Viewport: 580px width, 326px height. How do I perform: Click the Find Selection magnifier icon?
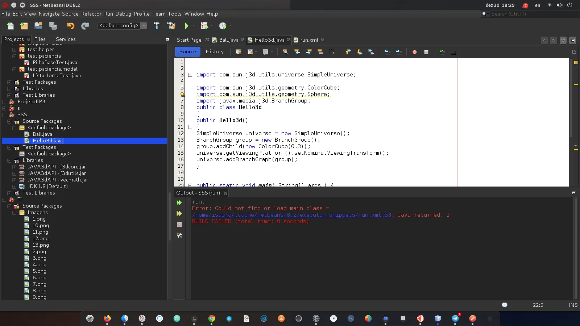click(285, 52)
